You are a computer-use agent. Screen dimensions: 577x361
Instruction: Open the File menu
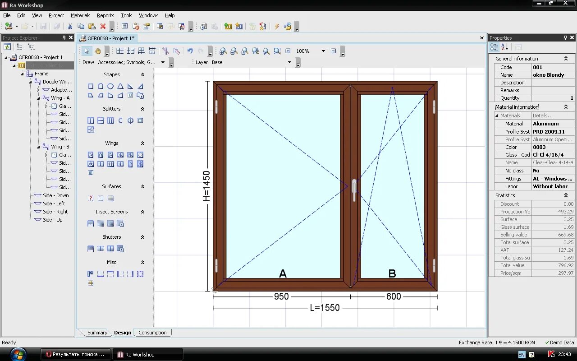click(7, 15)
